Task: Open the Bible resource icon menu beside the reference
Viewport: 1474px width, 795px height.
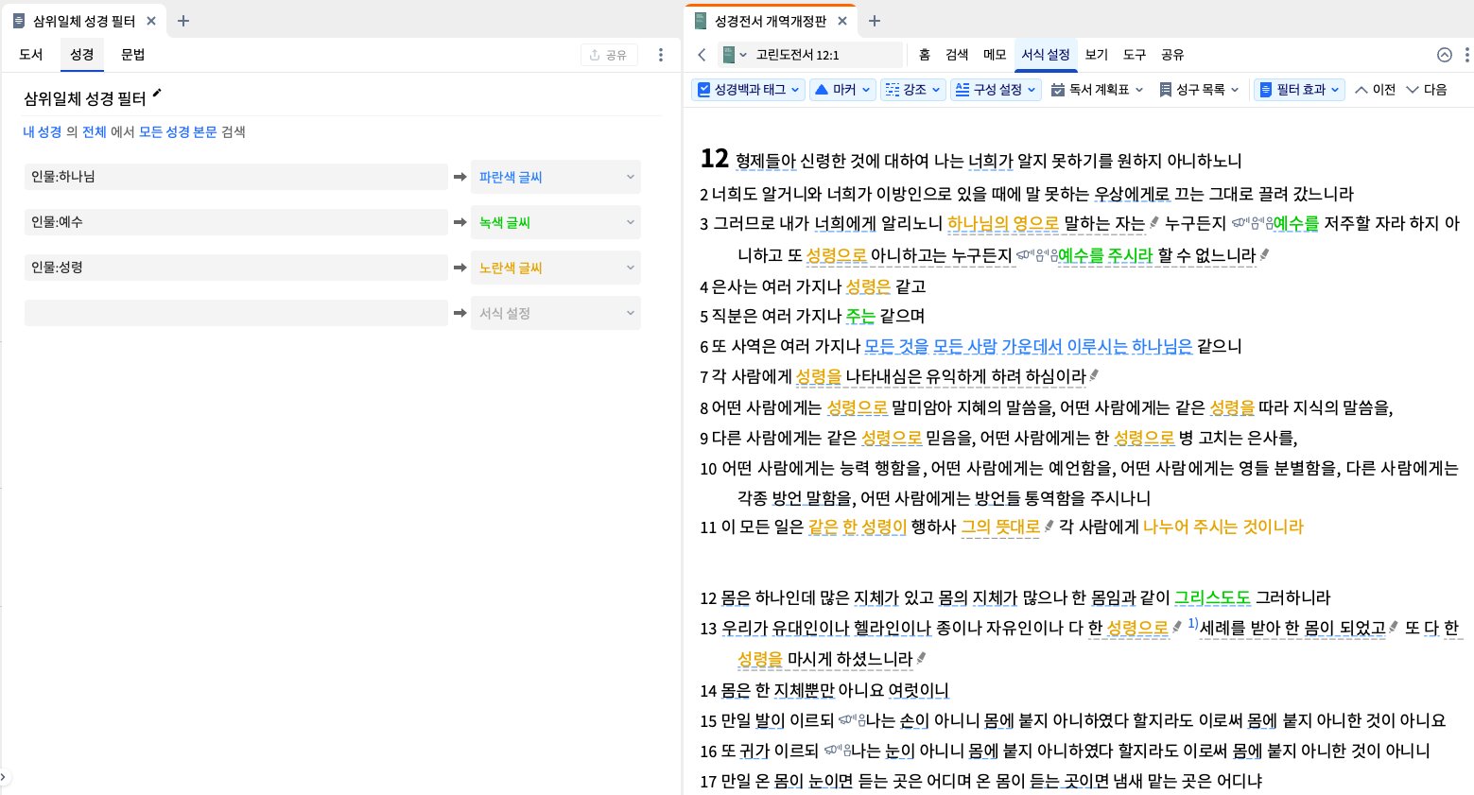Action: pos(735,55)
